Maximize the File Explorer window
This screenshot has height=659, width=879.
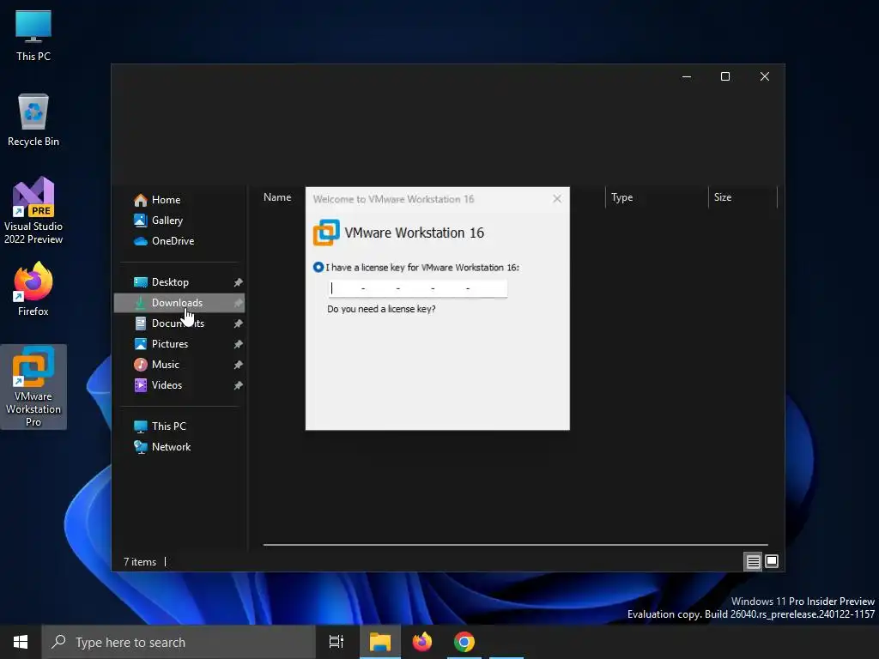pos(725,76)
